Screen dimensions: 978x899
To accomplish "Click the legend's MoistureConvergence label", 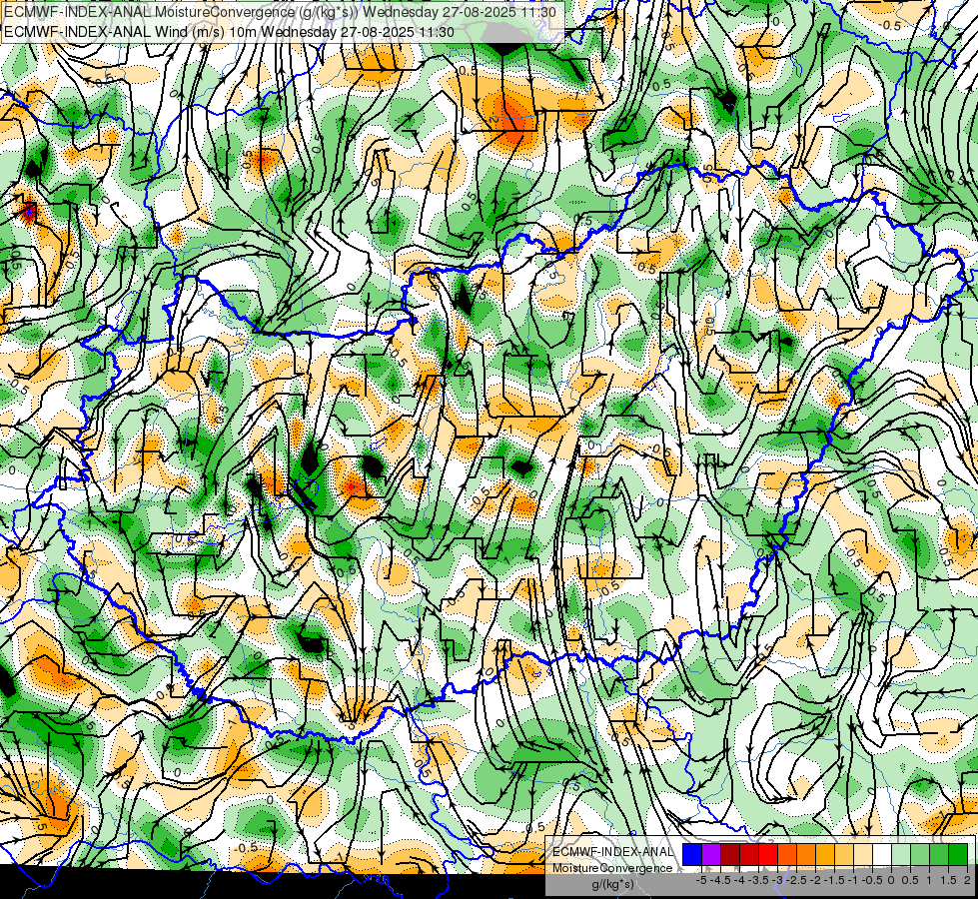I will pos(612,868).
